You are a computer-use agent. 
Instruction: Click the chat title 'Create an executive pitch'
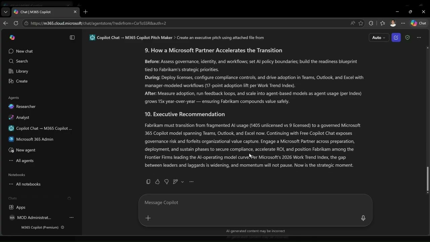tap(220, 38)
